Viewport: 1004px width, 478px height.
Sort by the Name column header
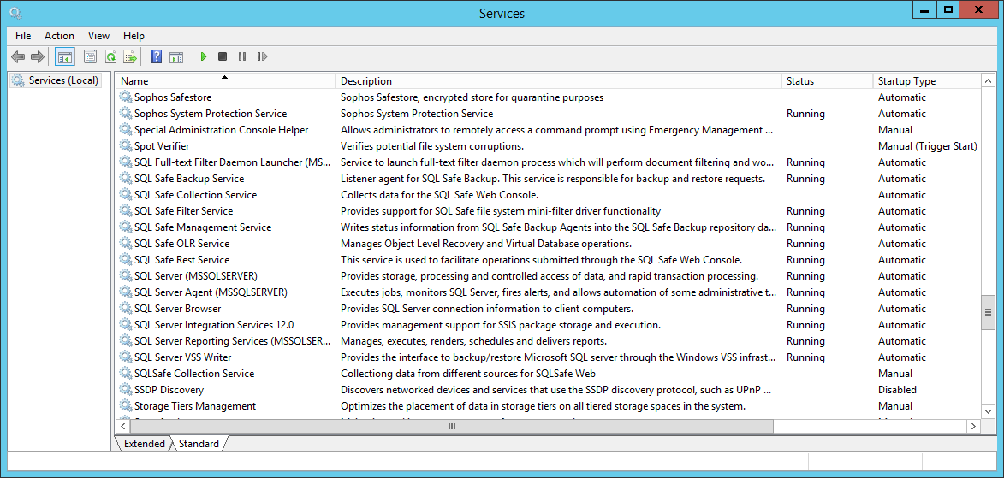pos(225,81)
